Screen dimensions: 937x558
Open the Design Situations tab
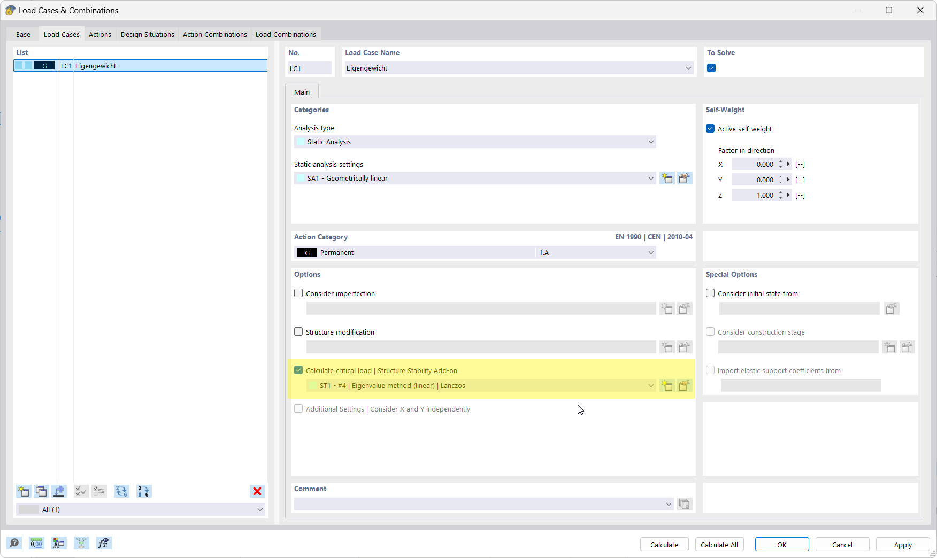pyautogui.click(x=147, y=34)
